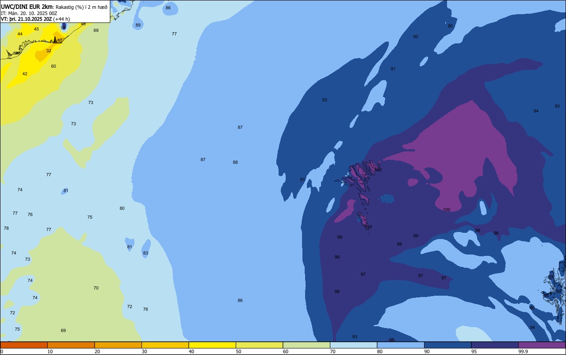Click the '32' humidity value on map
The height and width of the screenshot is (355, 566).
tap(49, 51)
